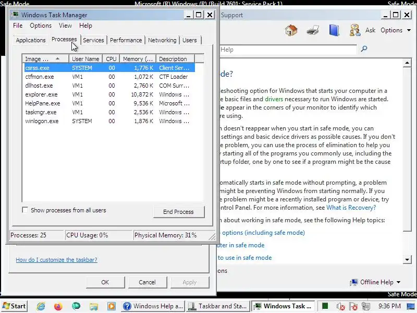Click OK in the Taskbar properties dialog
Image resolution: width=417 pixels, height=313 pixels.
pyautogui.click(x=105, y=282)
